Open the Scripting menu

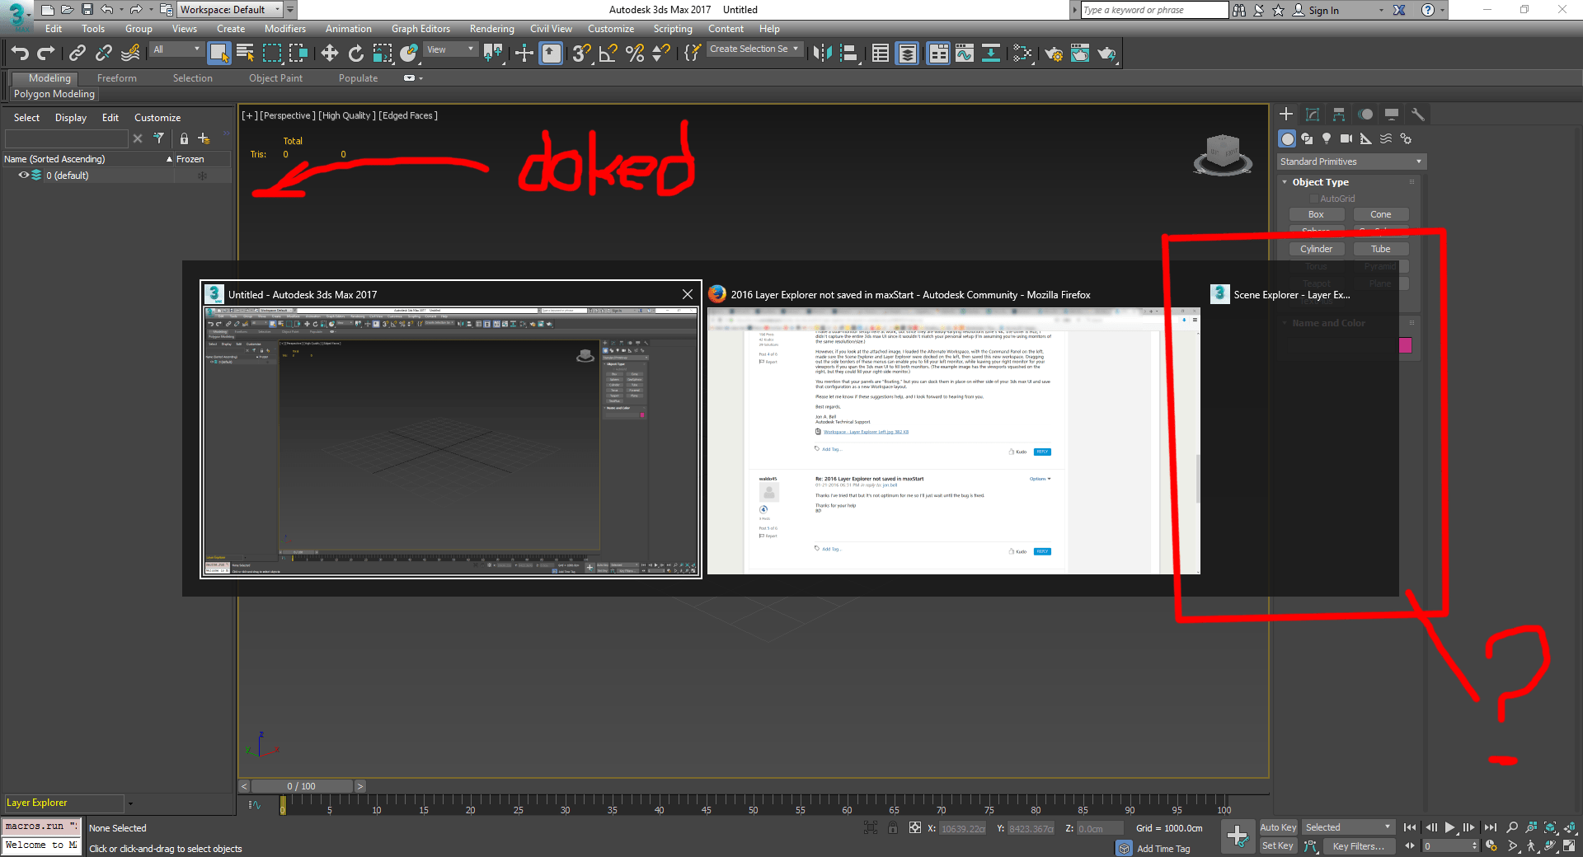[x=673, y=29]
